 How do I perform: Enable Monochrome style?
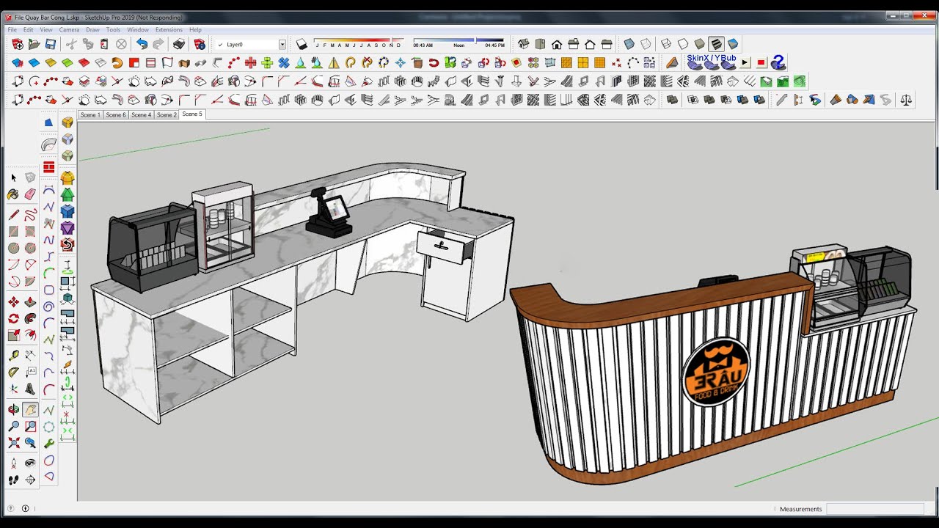[733, 45]
